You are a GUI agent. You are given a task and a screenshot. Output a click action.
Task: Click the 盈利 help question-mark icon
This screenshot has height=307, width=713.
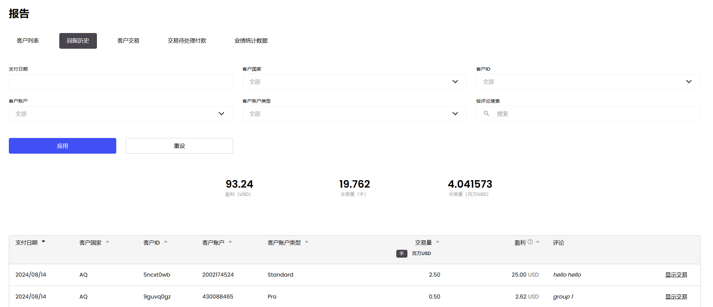pos(530,242)
